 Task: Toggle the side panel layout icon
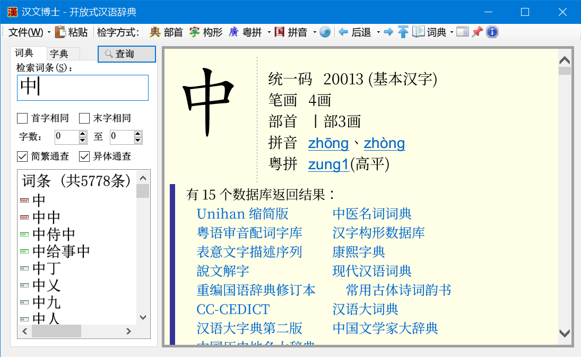[x=463, y=32]
